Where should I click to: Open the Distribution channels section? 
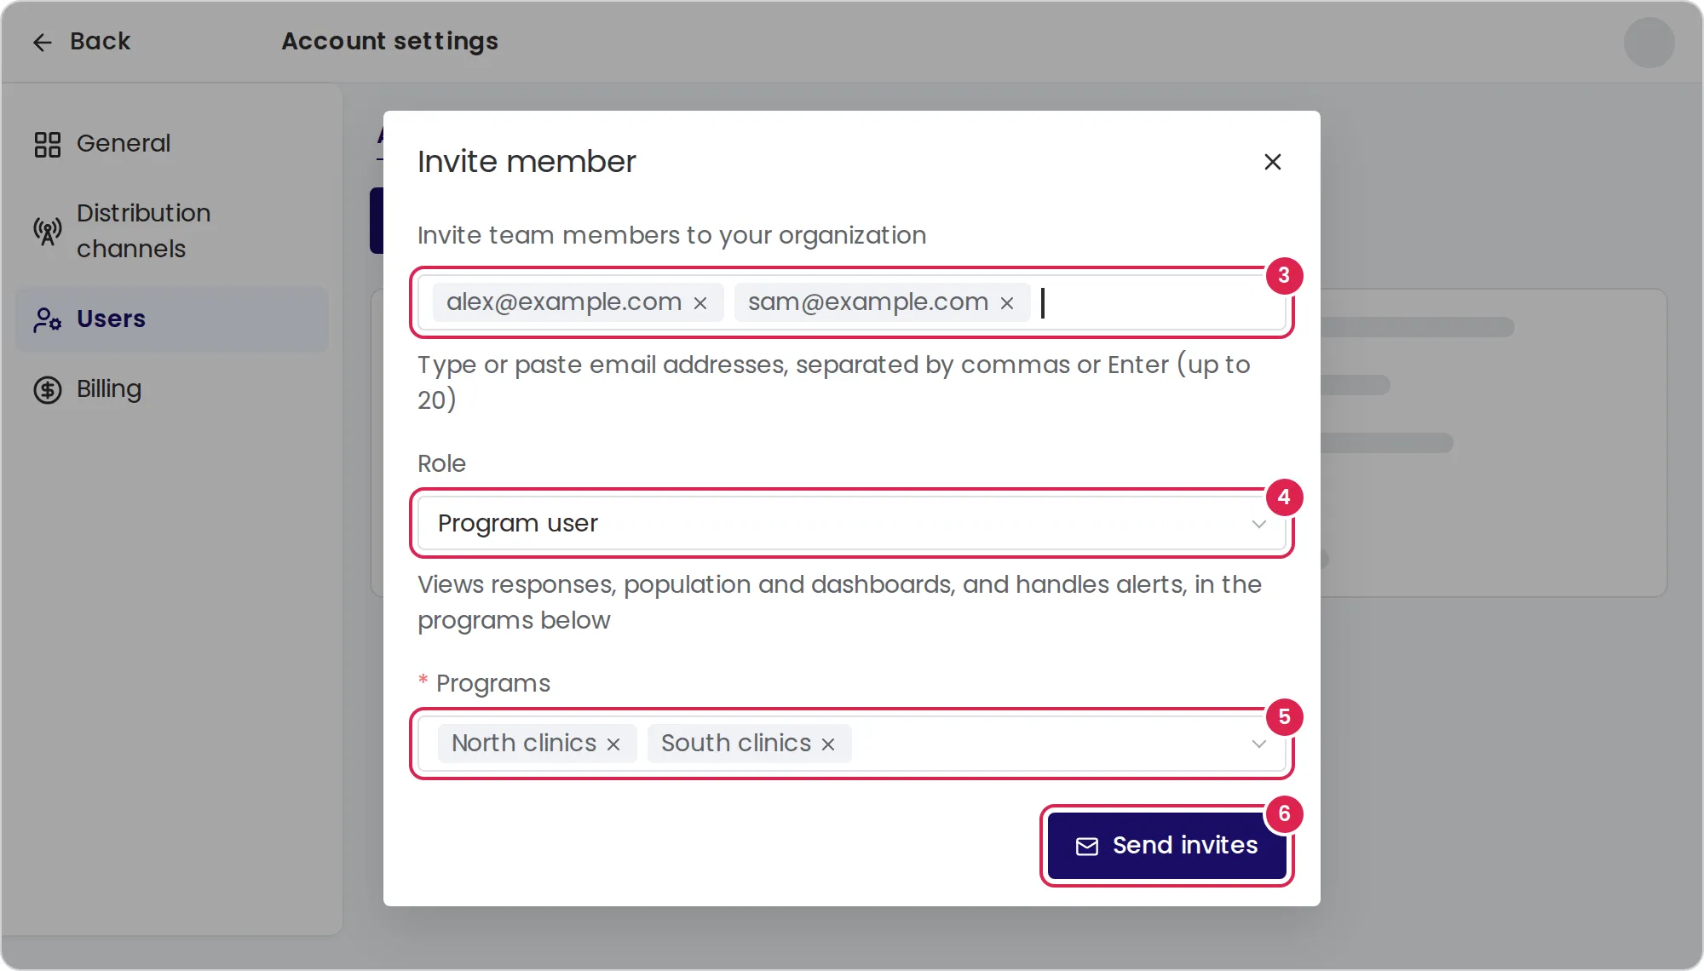[x=172, y=231]
